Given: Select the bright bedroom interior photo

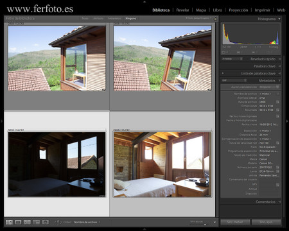Looking at the screenshot, I should (x=162, y=164).
